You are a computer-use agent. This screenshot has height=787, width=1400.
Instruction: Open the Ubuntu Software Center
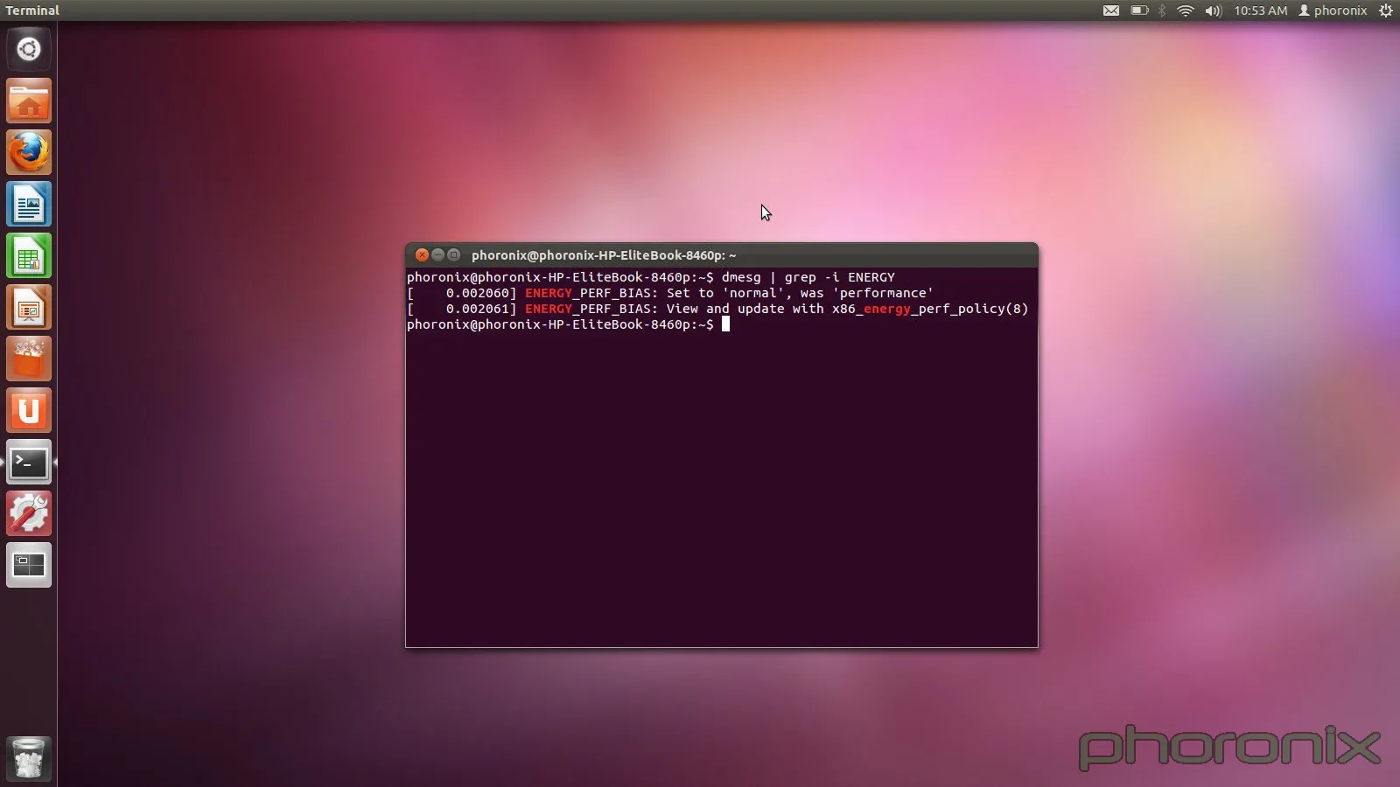29,359
